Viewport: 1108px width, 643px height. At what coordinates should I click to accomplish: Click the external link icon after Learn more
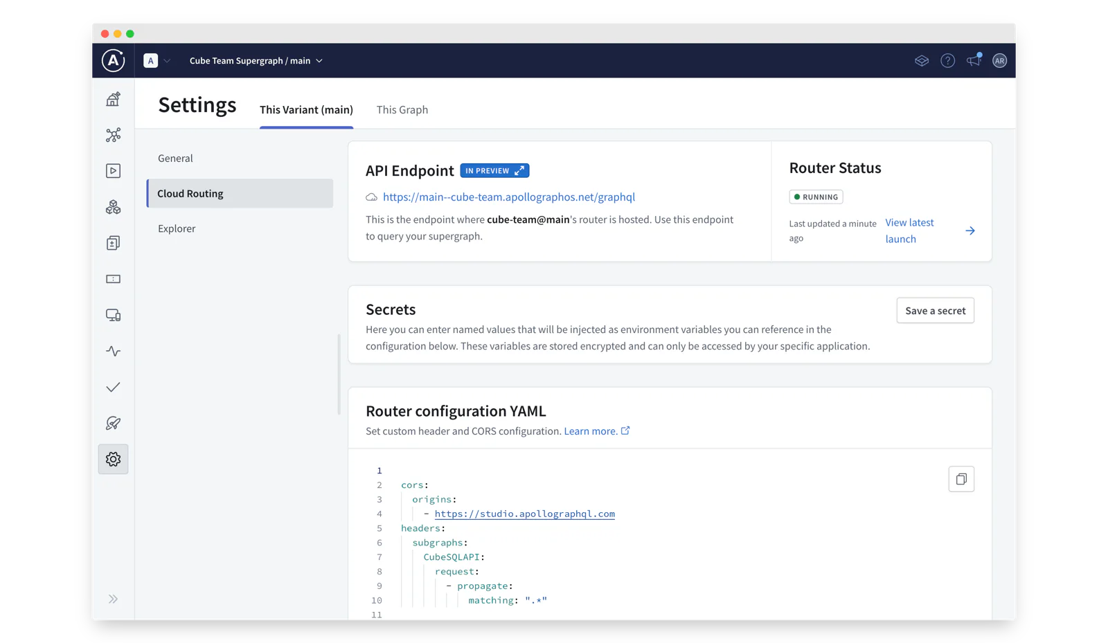[x=625, y=431]
